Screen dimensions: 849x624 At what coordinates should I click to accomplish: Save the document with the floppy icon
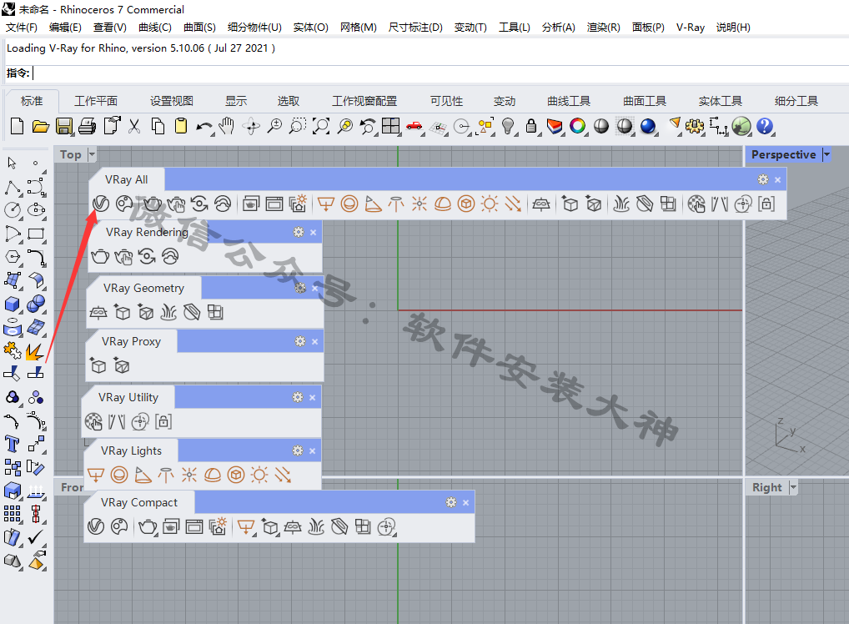tap(64, 126)
